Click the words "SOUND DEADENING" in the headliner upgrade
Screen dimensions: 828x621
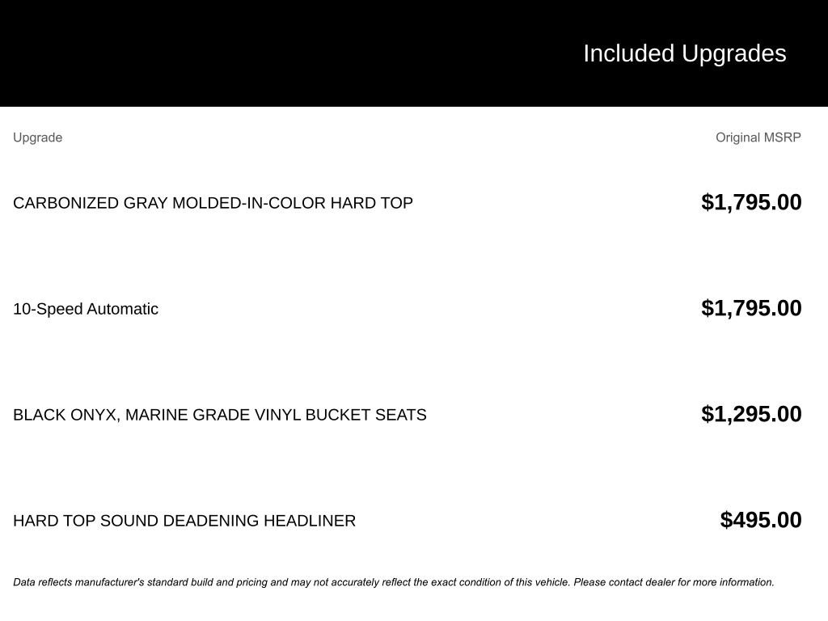pos(180,521)
